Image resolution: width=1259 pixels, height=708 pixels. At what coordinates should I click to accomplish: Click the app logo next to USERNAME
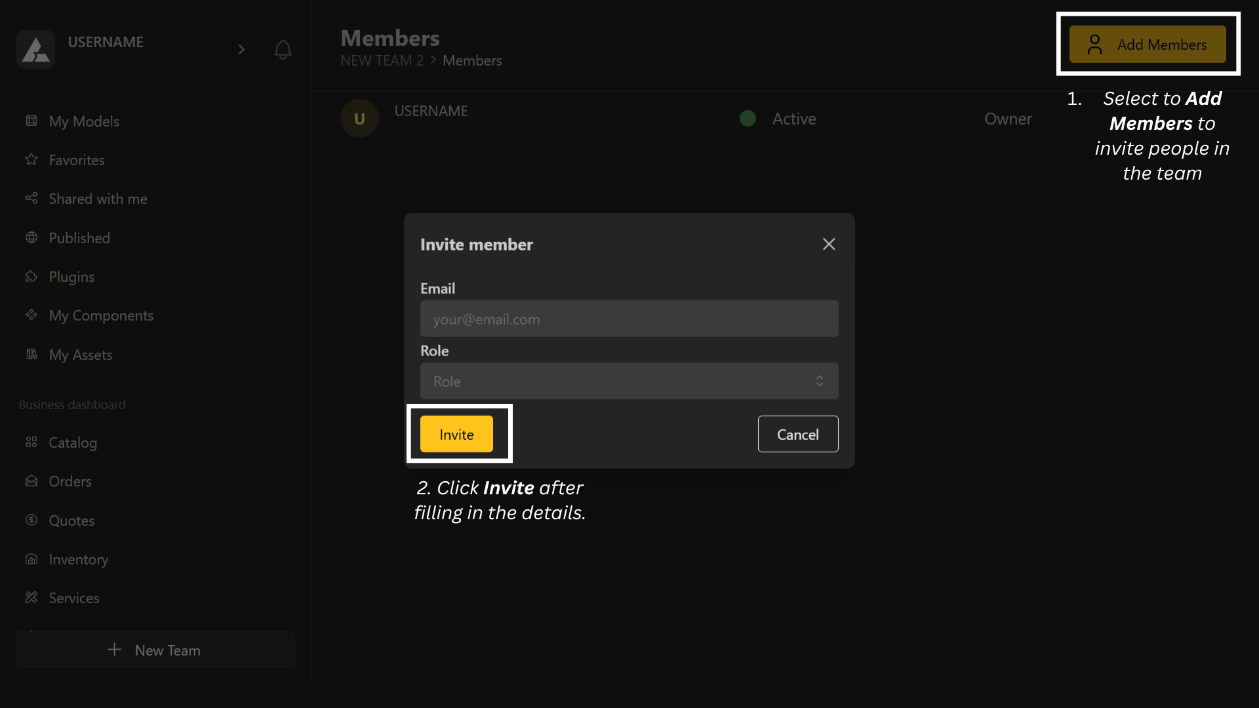(36, 49)
